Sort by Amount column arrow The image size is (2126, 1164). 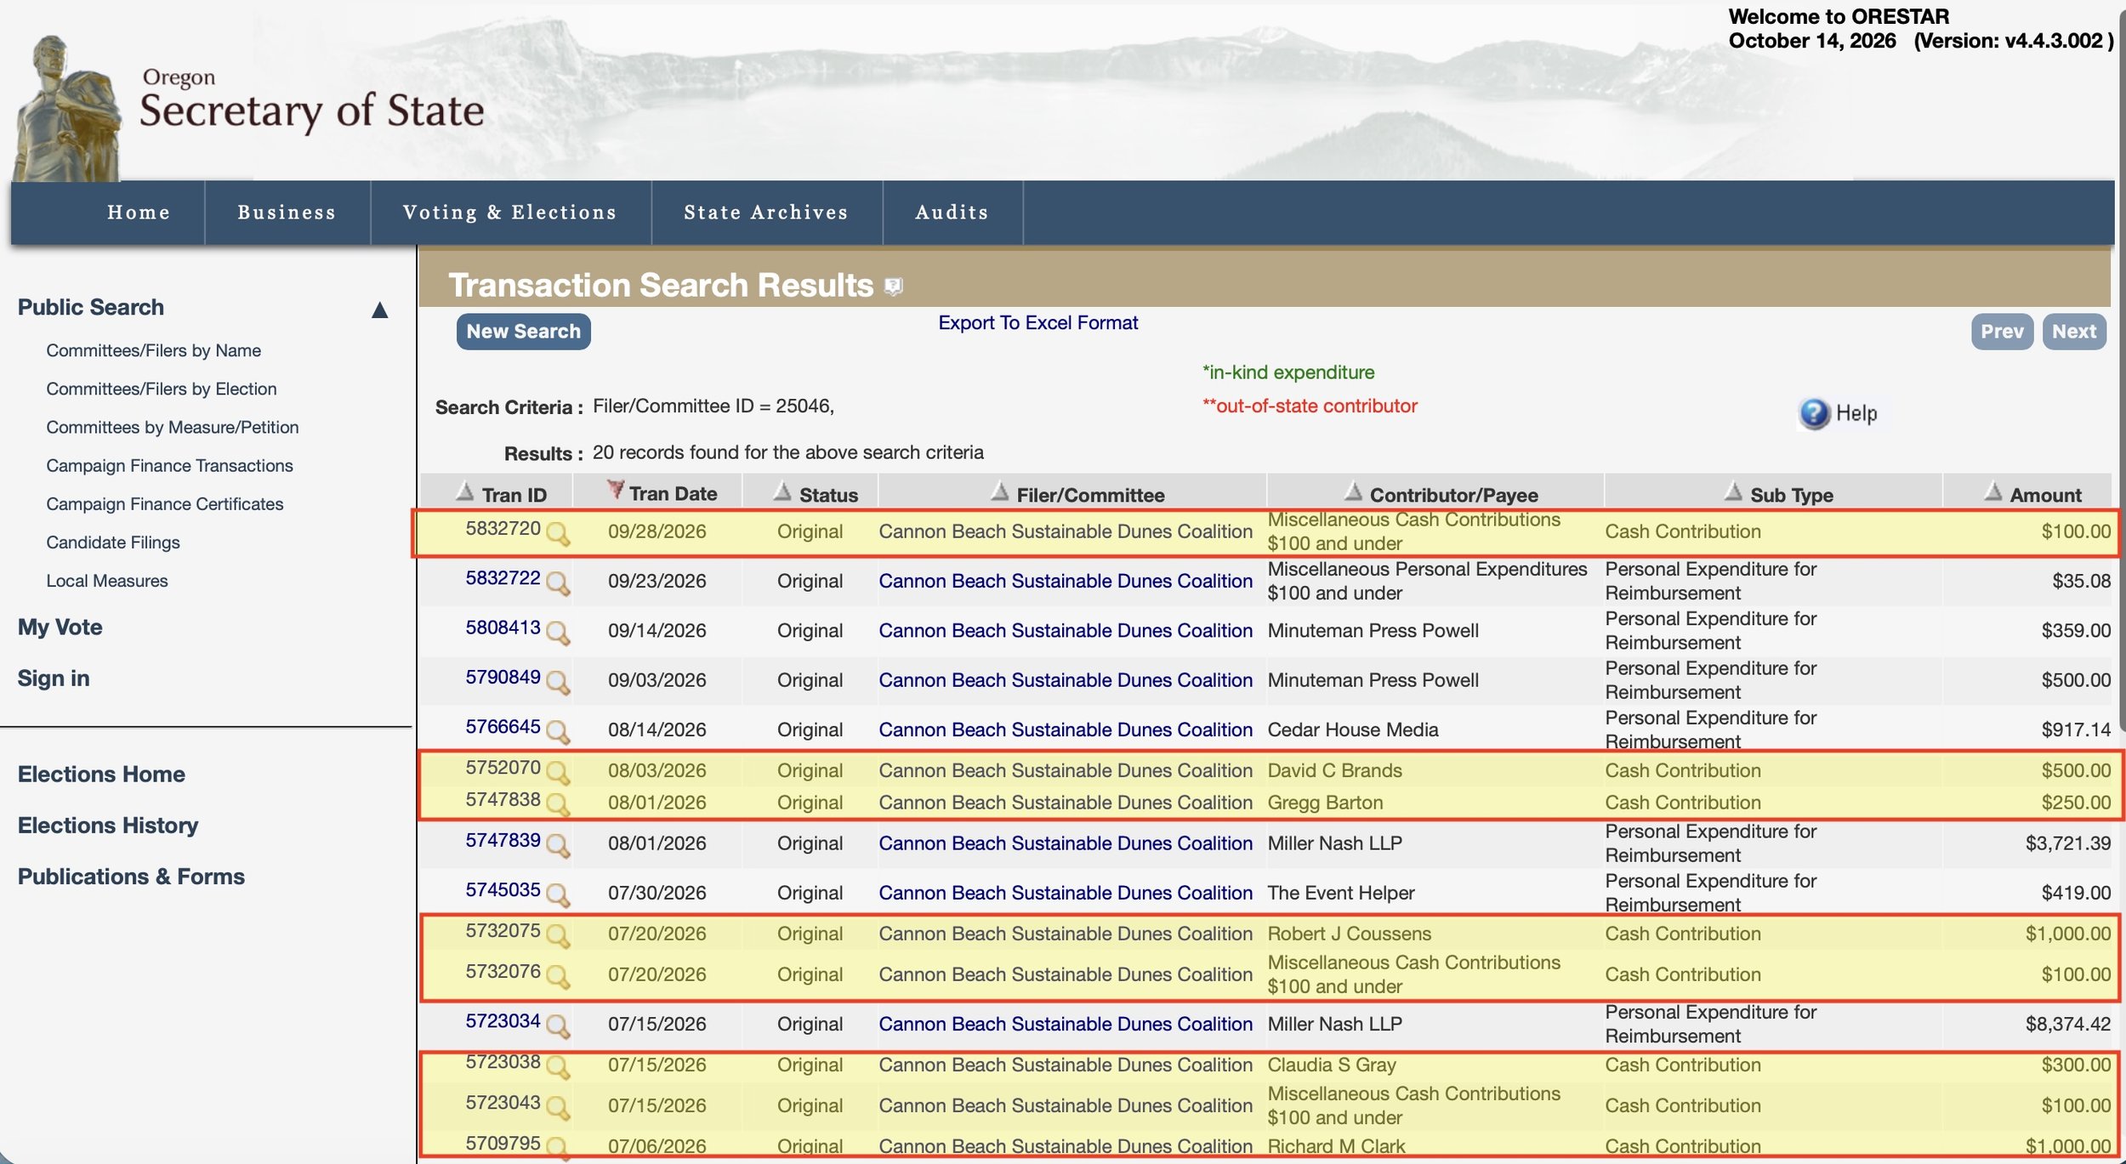pos(1992,491)
